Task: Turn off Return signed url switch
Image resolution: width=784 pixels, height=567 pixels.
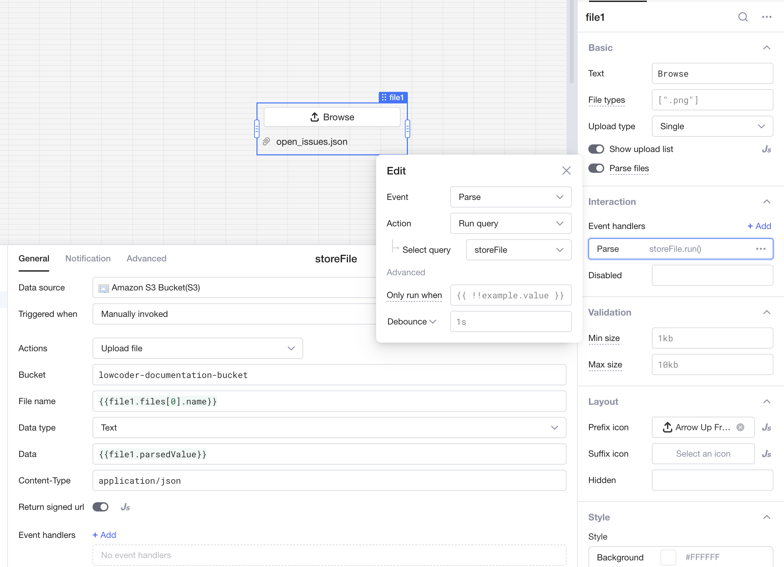Action: click(x=100, y=507)
